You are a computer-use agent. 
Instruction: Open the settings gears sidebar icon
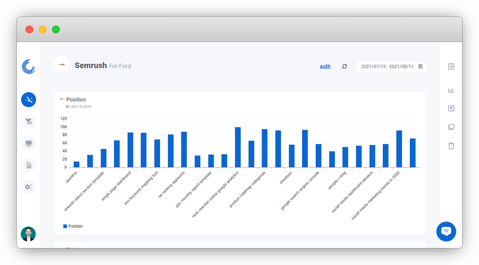click(x=29, y=187)
